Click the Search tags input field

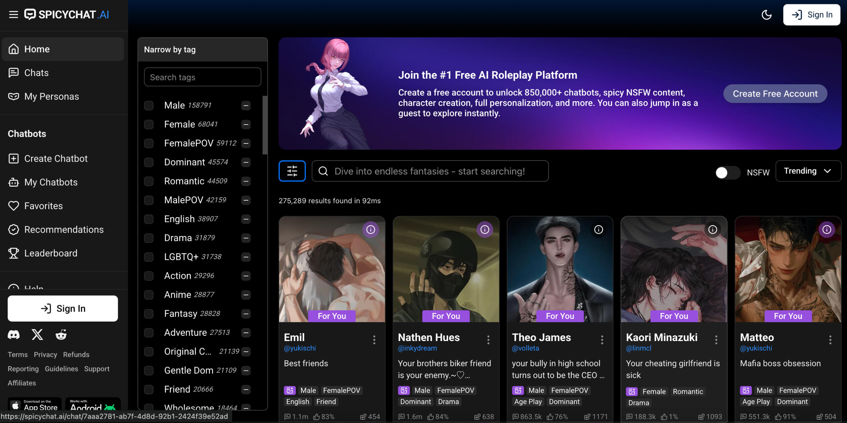(x=202, y=77)
